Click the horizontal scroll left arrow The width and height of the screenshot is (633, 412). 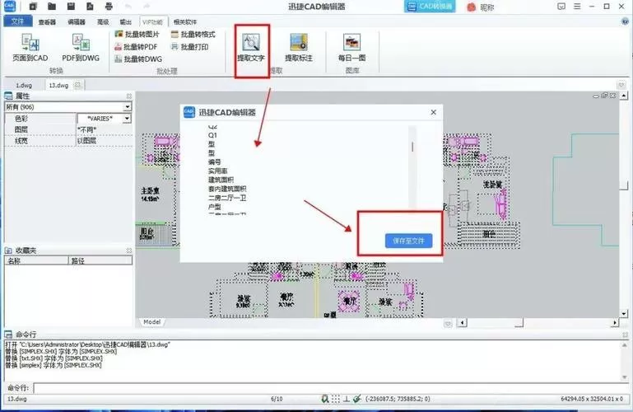tap(463, 323)
